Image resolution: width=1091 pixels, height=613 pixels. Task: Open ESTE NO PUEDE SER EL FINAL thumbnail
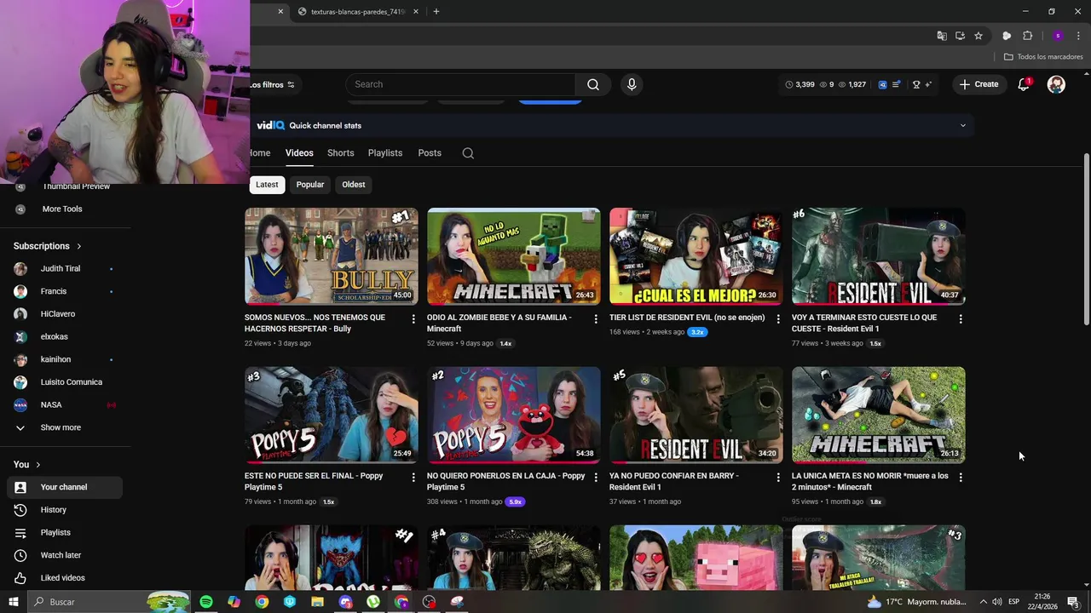coord(332,415)
